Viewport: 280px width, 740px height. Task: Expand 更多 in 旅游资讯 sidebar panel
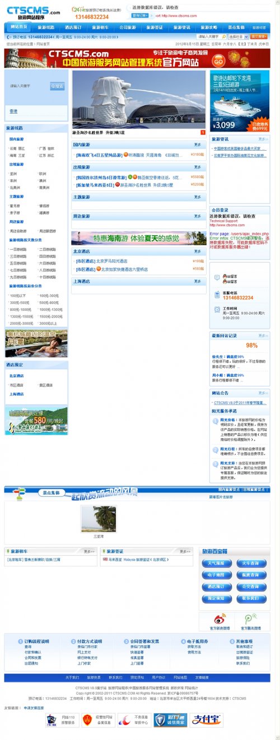pyautogui.click(x=263, y=139)
